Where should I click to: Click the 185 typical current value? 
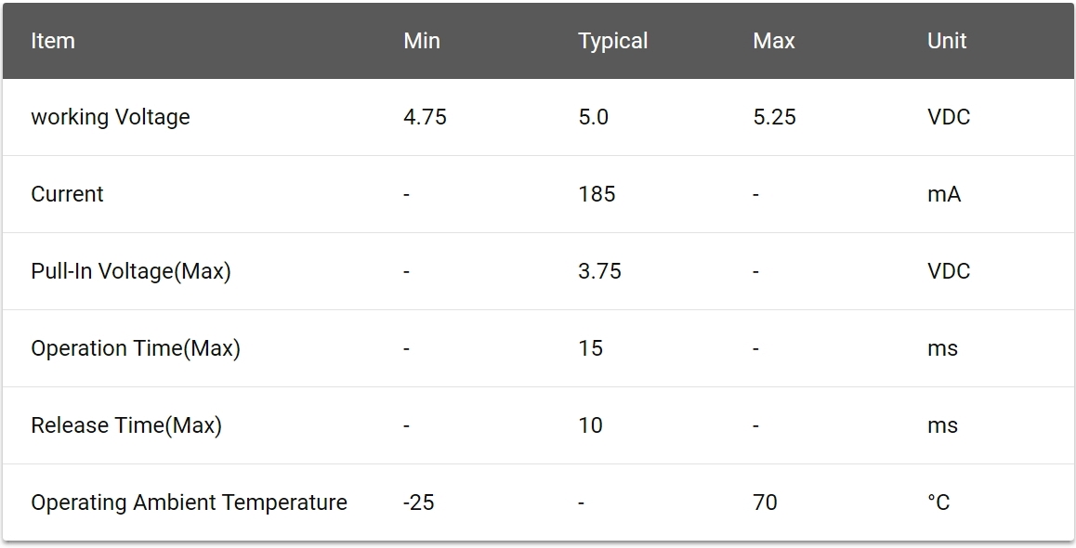[x=597, y=194]
